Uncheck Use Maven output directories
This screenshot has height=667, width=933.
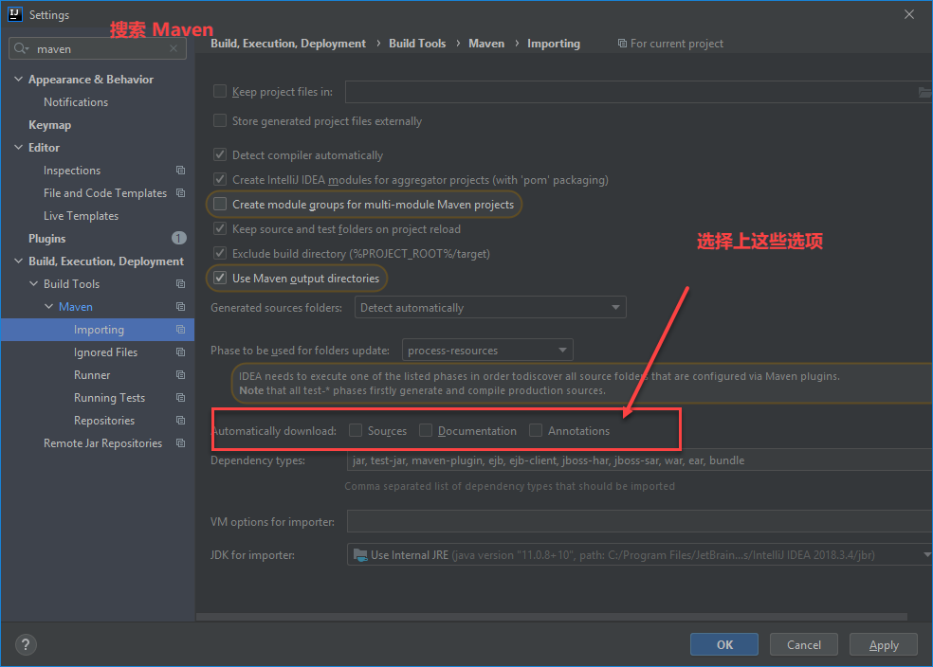pyautogui.click(x=220, y=278)
